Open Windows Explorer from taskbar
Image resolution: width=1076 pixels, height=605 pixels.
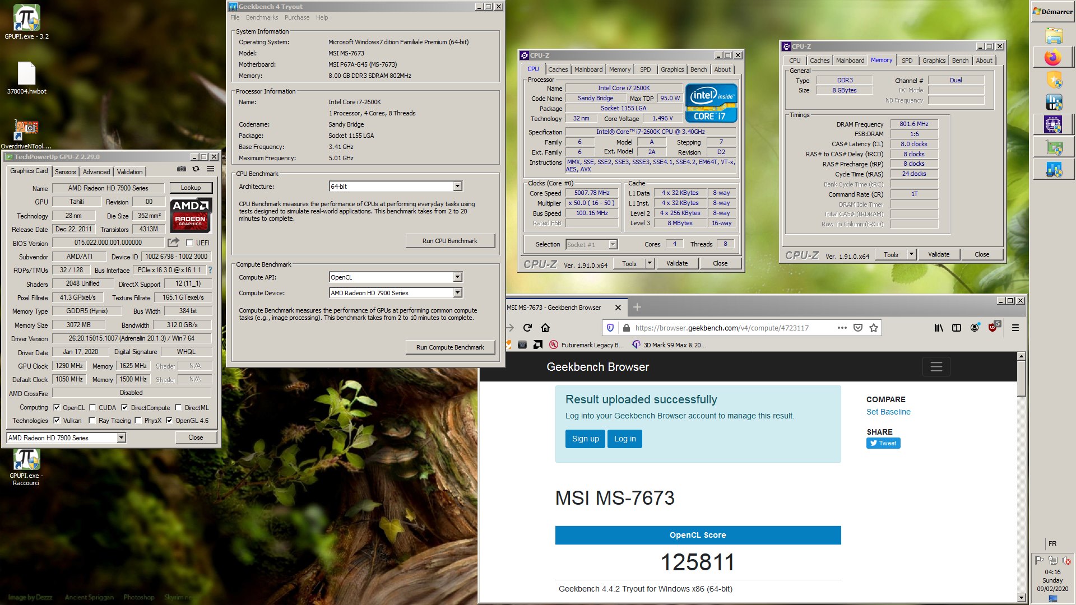1054,36
